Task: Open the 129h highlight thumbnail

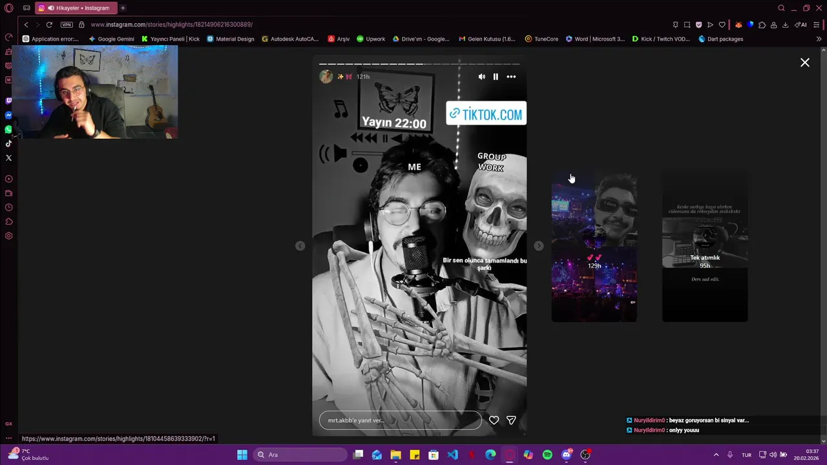Action: tap(594, 246)
